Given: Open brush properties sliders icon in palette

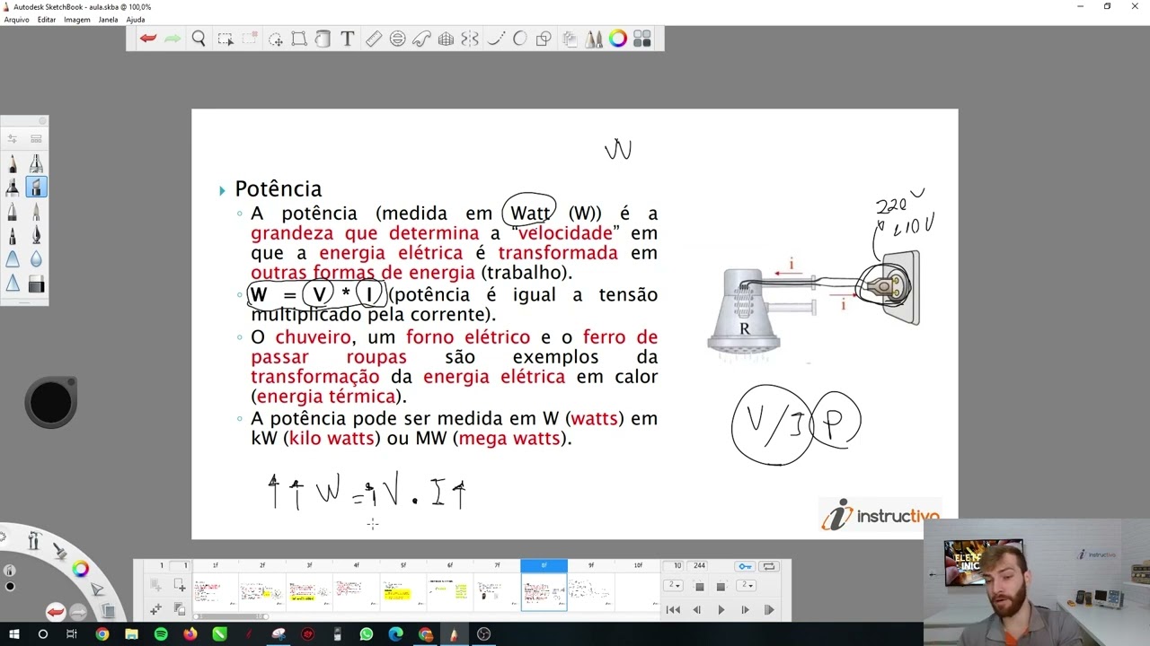Looking at the screenshot, I should 13,139.
